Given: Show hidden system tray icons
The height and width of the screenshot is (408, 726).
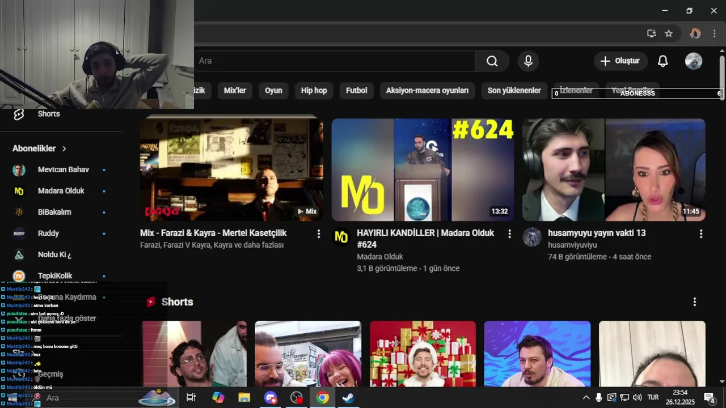Looking at the screenshot, I should 586,398.
